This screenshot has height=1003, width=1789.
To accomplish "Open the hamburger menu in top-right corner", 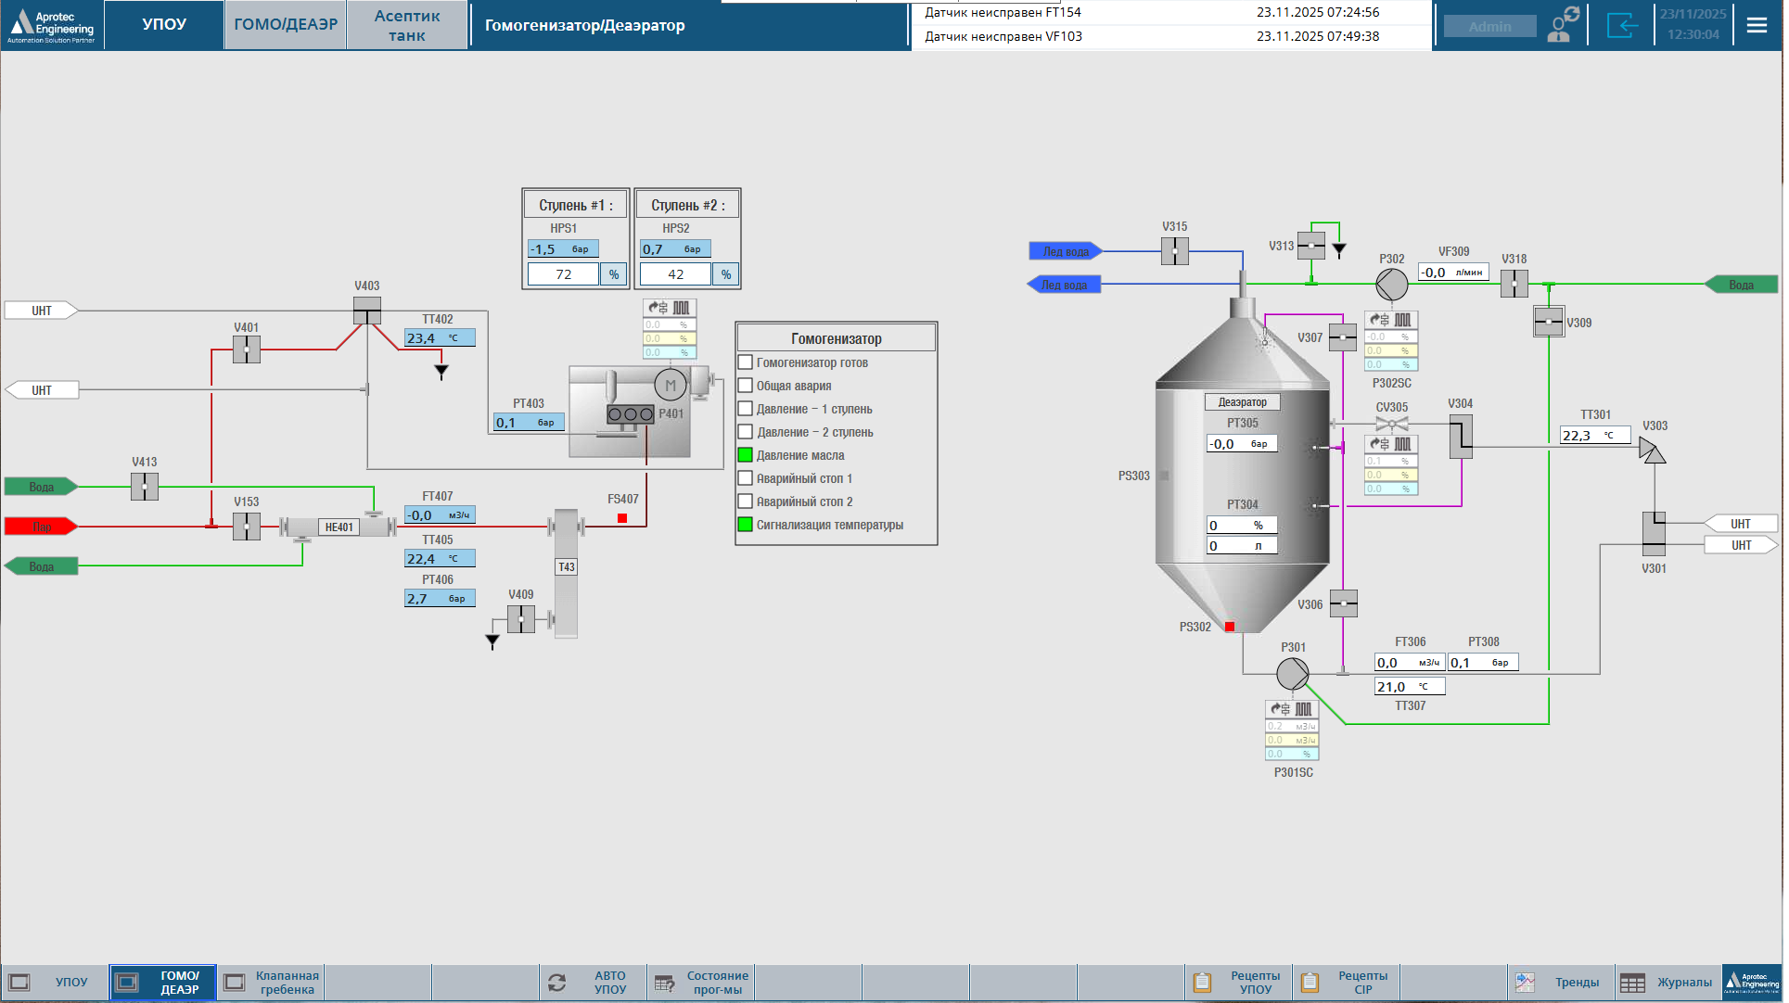I will pyautogui.click(x=1757, y=26).
